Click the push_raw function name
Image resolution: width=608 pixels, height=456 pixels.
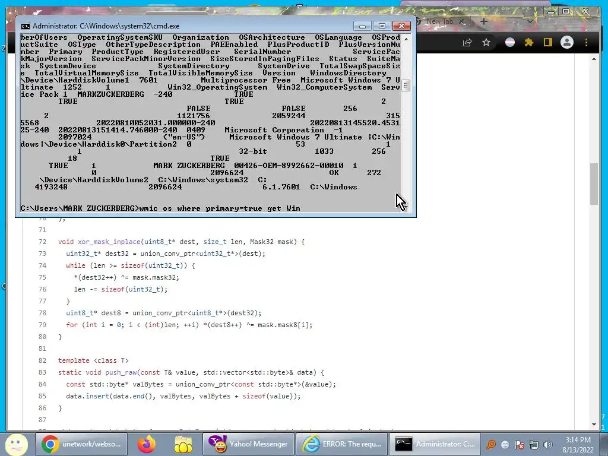point(121,373)
